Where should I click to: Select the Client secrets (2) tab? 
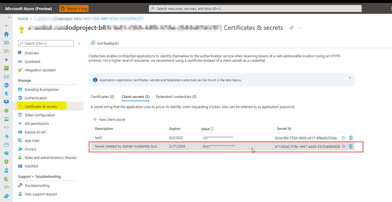[136, 97]
